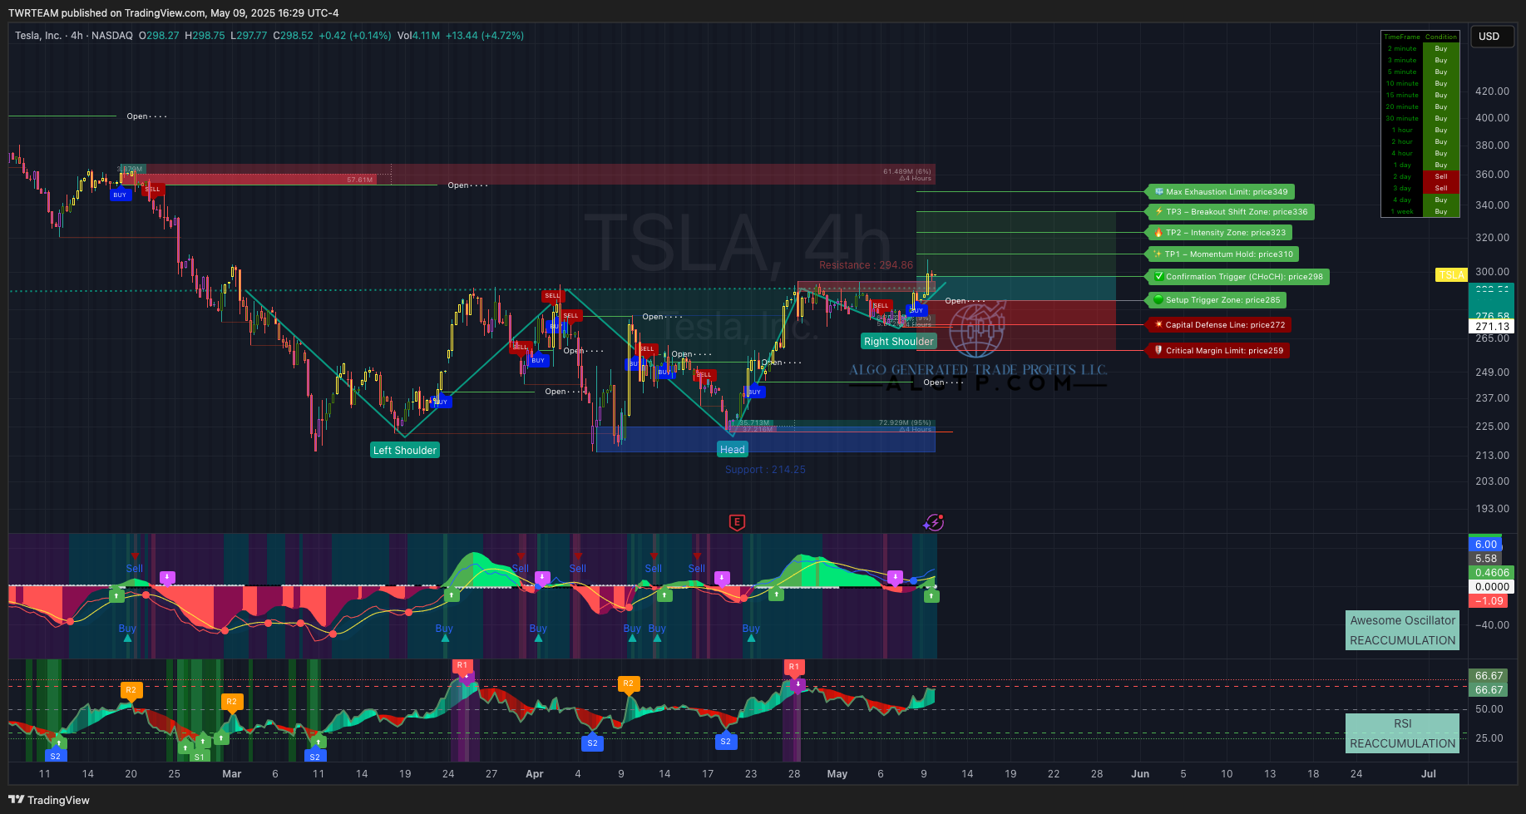Image resolution: width=1526 pixels, height=814 pixels.
Task: Click the 271.13 white price label
Action: tap(1492, 327)
